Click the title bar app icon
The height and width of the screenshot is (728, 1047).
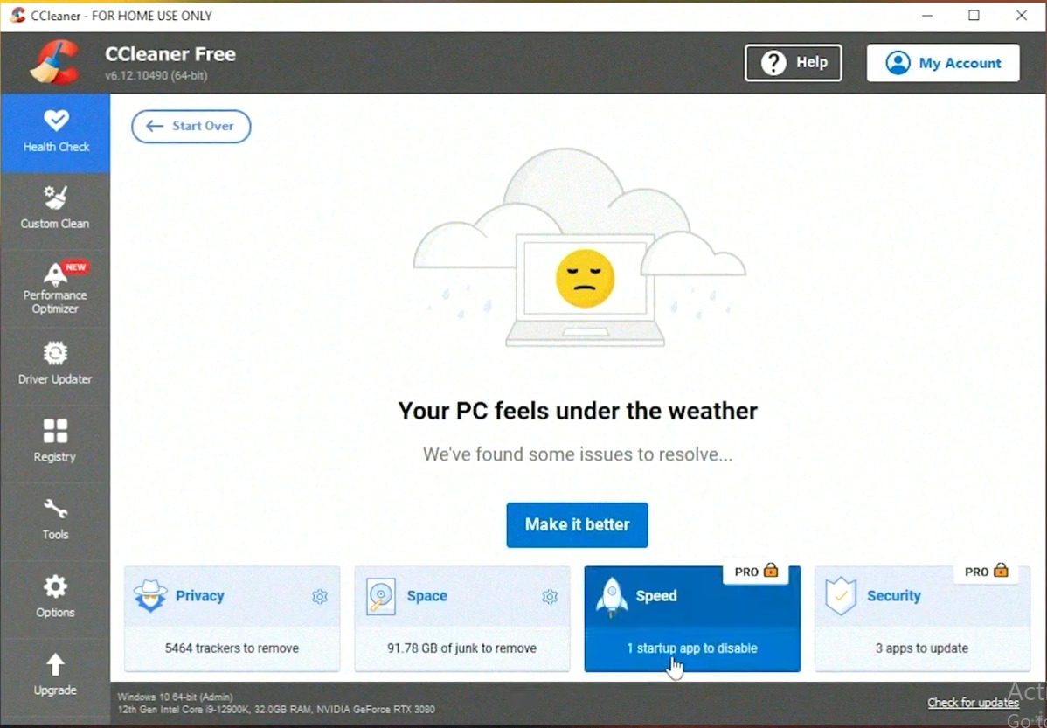[18, 15]
